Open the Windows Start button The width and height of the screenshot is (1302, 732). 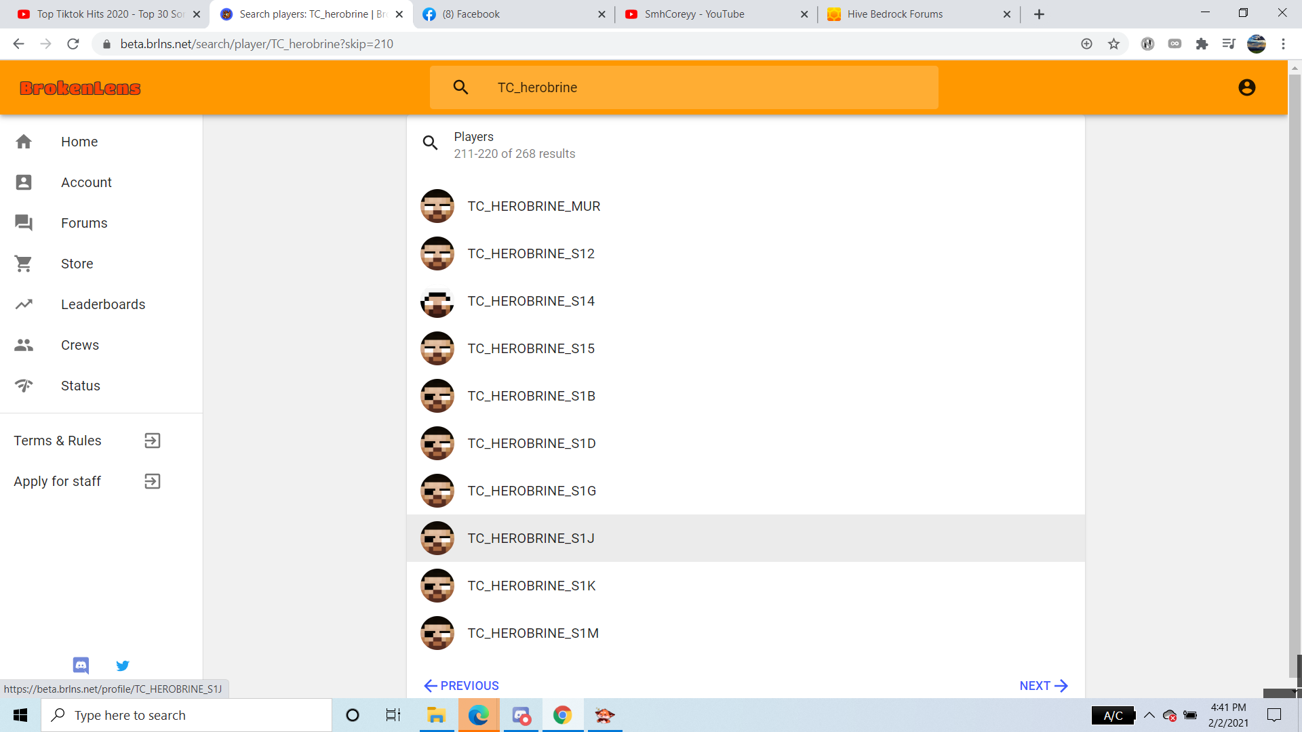pos(20,715)
